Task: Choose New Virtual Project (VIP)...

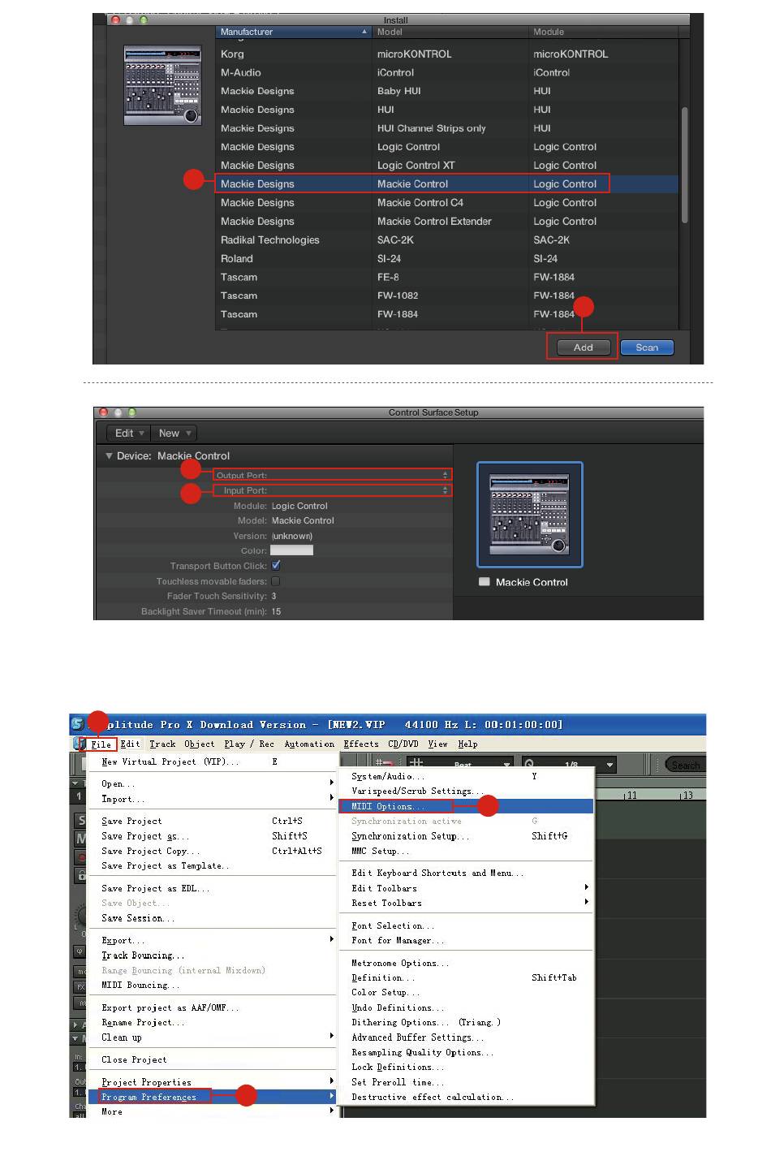Action: click(x=213, y=762)
